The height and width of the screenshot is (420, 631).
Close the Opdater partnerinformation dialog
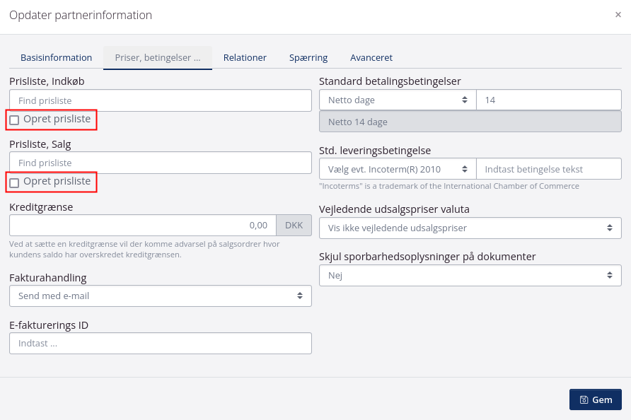(618, 15)
